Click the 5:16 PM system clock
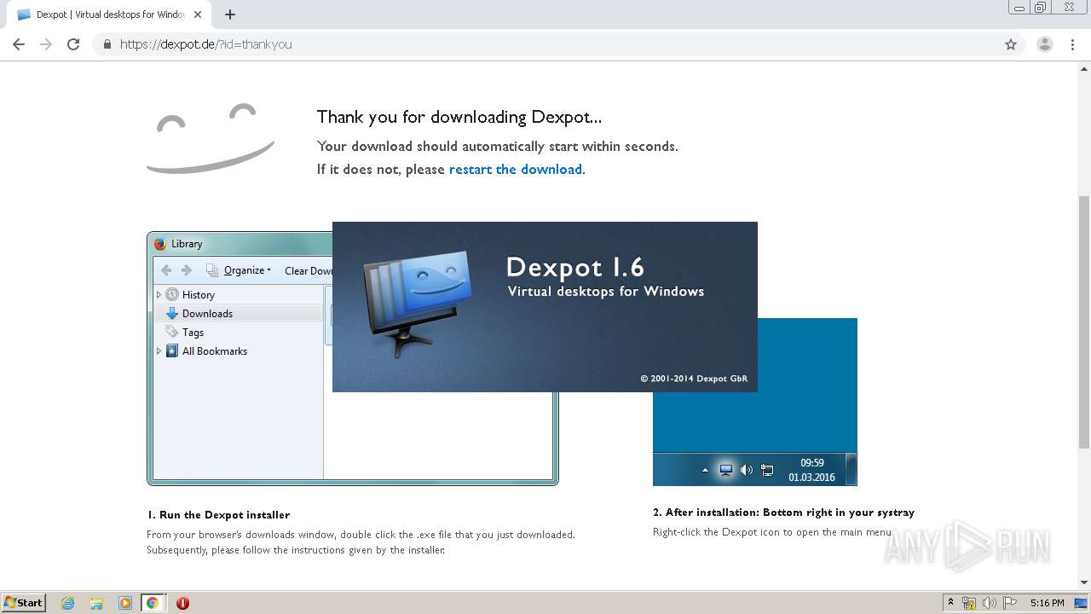The image size is (1091, 614). coord(1047,603)
